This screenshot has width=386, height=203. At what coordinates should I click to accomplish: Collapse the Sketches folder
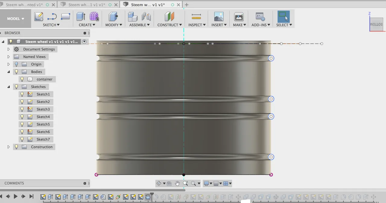[8, 87]
